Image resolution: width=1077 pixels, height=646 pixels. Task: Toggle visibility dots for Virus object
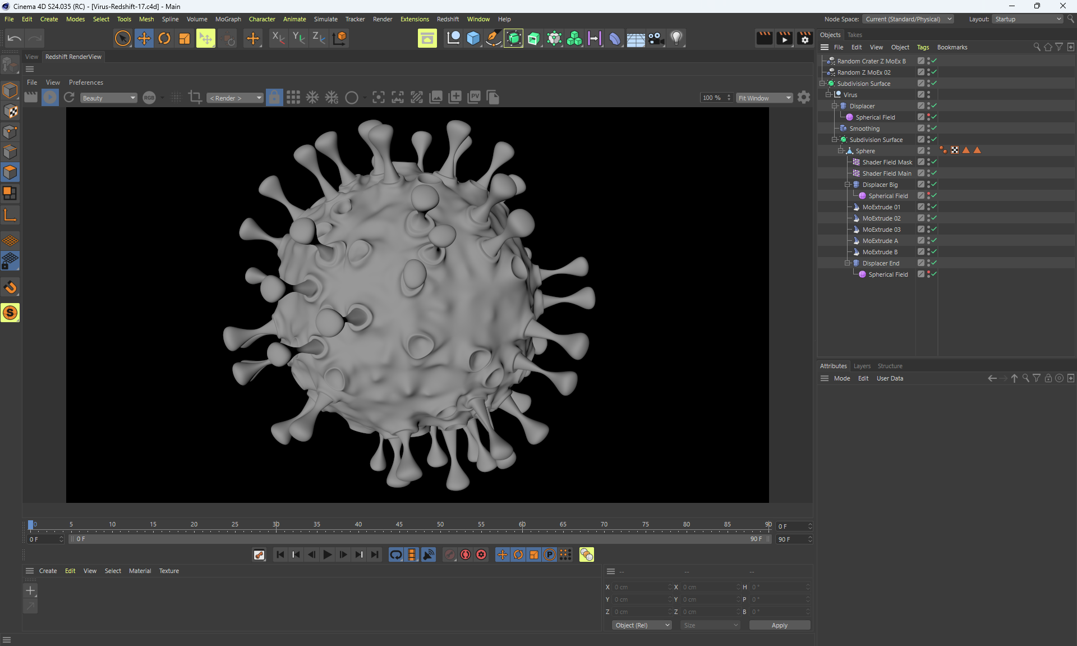[928, 95]
